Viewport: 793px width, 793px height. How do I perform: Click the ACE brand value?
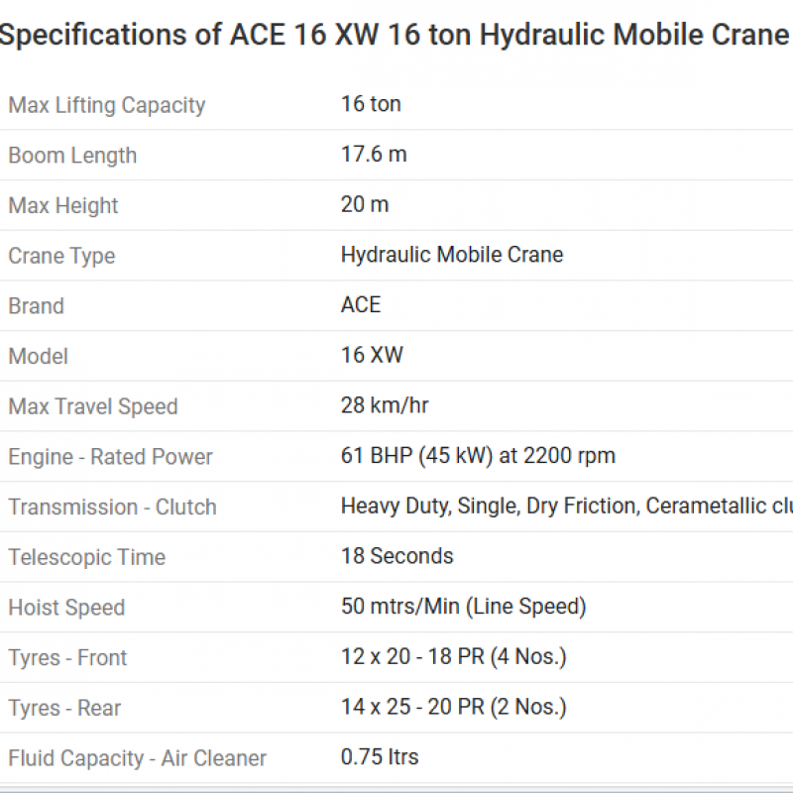click(x=361, y=305)
